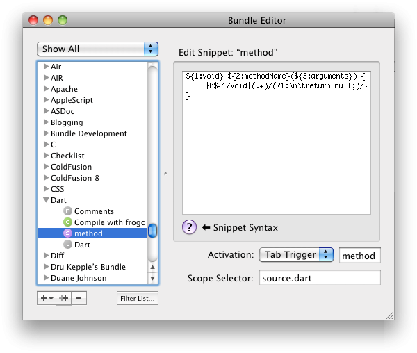Open the Tab Trigger activation dropdown

pos(297,255)
